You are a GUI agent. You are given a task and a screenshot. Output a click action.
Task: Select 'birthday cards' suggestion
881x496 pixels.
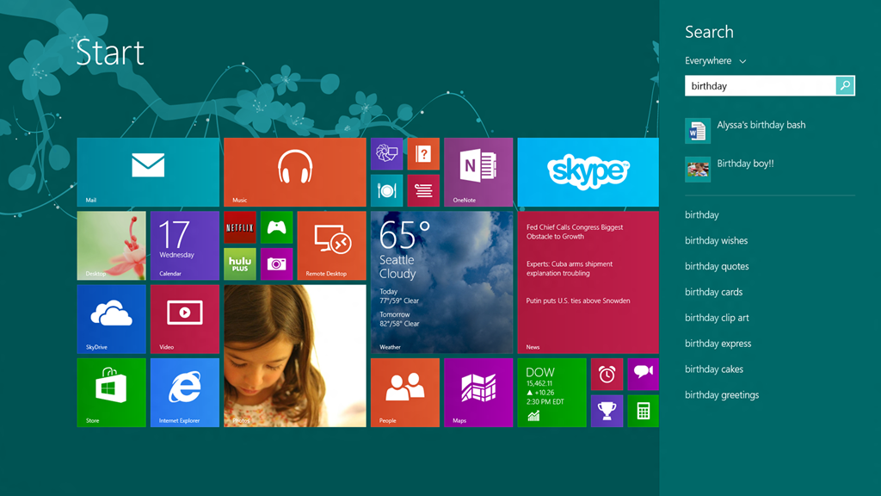coord(713,293)
